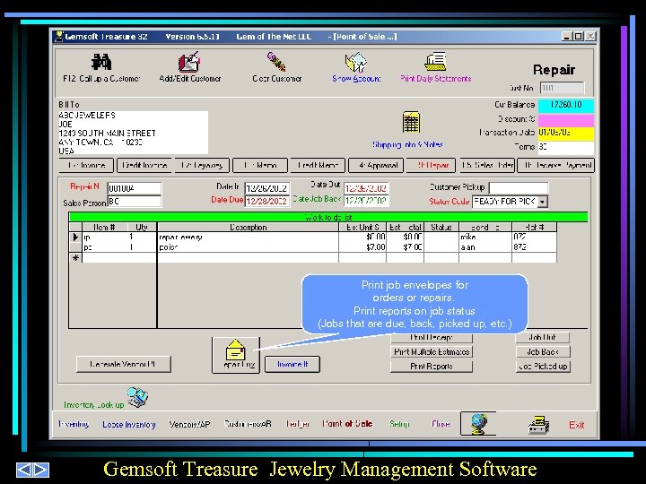Click the Date Job Back field
Screen dimensions: 646x484
367,201
